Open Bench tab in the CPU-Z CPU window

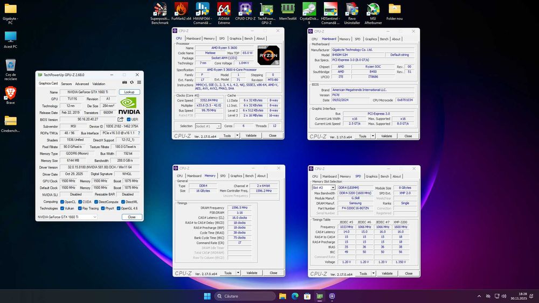(x=248, y=39)
